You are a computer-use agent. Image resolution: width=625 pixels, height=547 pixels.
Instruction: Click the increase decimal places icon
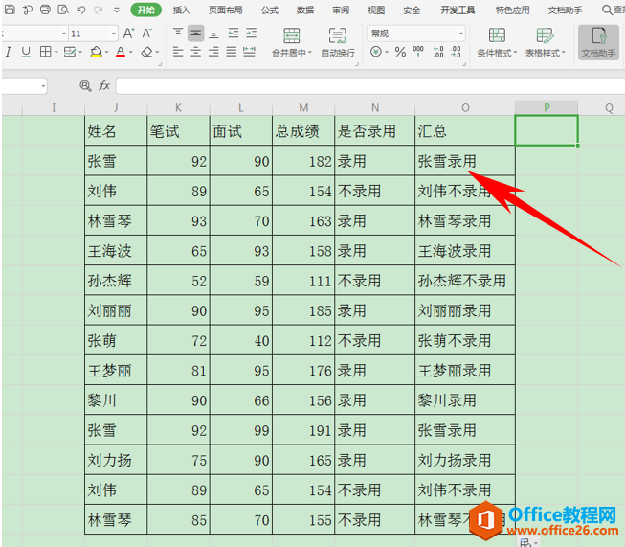(438, 52)
